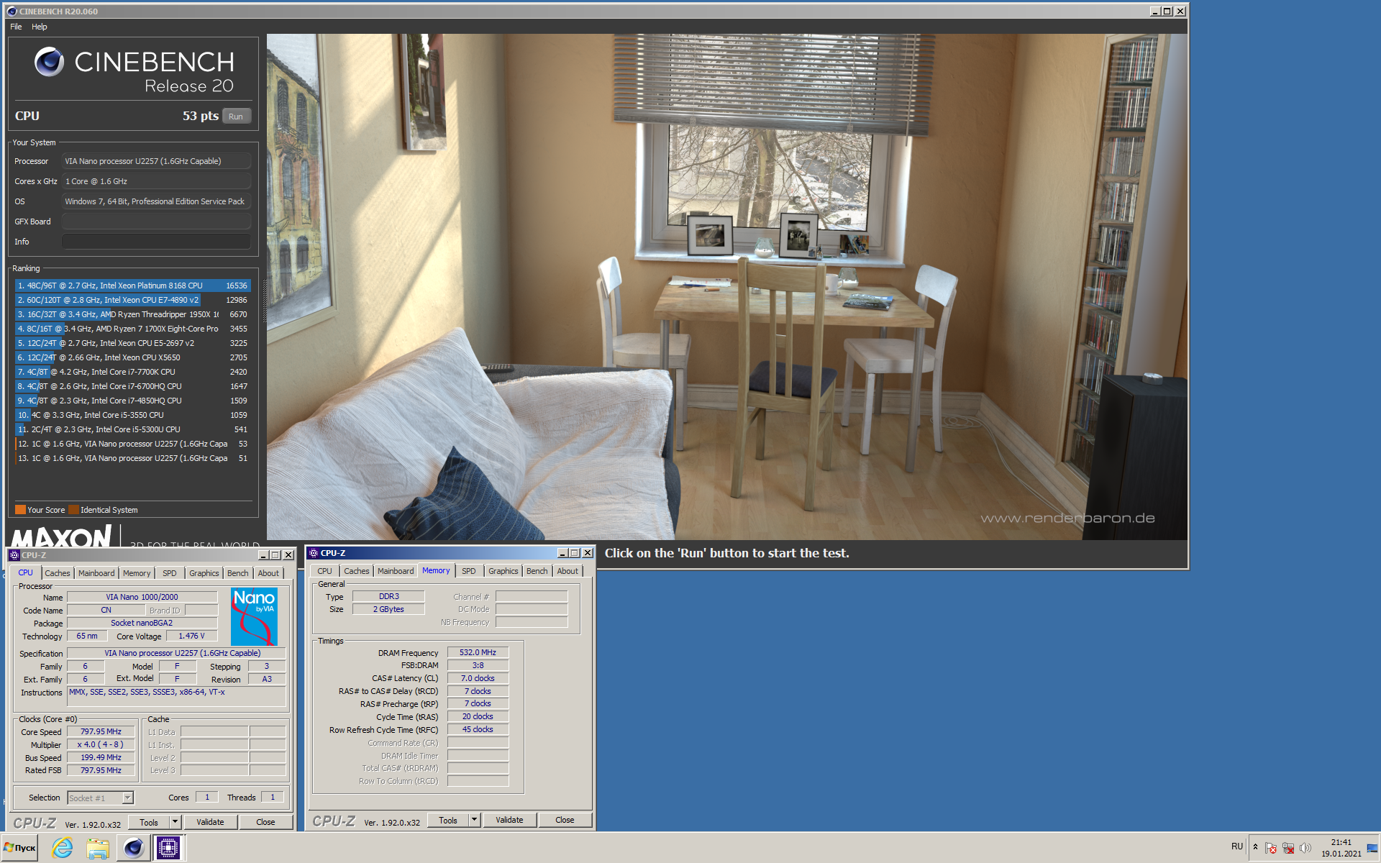Click the Identical System legend swatch
The image size is (1381, 863).
(x=73, y=510)
